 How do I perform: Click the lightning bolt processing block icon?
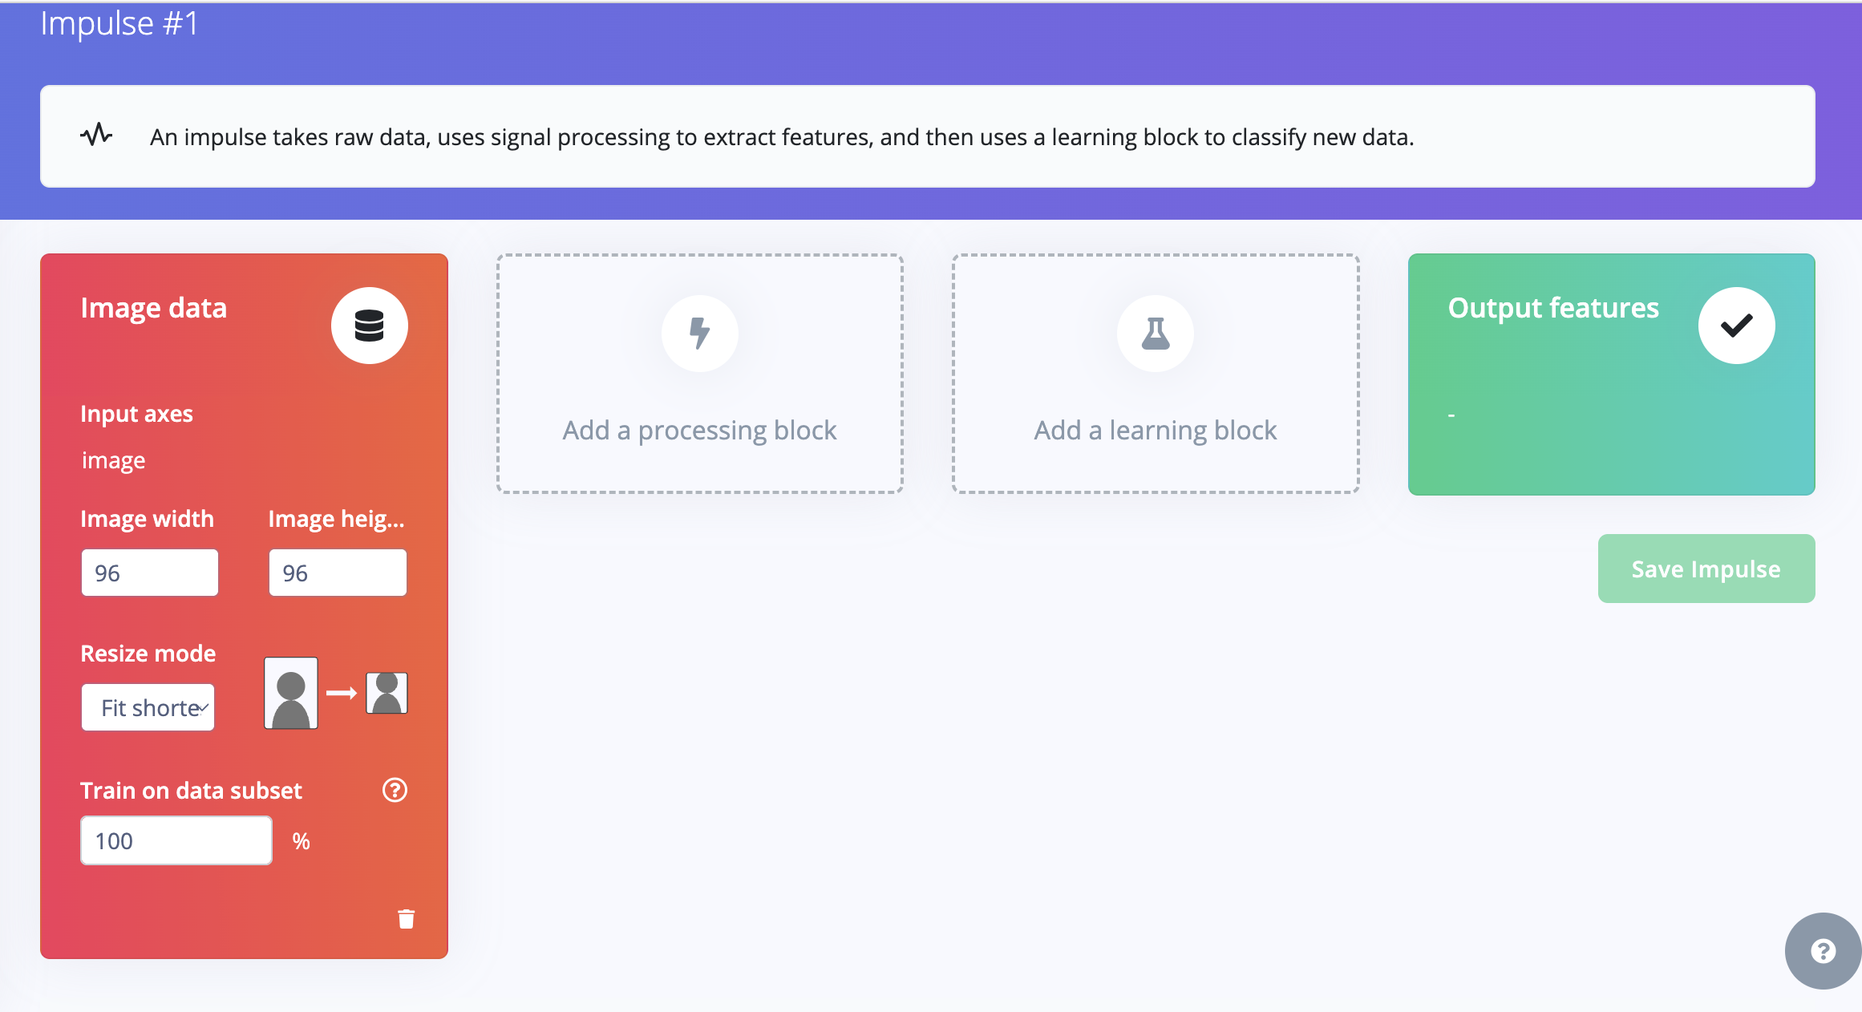pyautogui.click(x=699, y=333)
